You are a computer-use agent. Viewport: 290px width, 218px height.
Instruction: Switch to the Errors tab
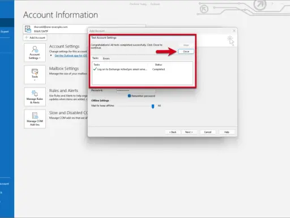point(106,58)
